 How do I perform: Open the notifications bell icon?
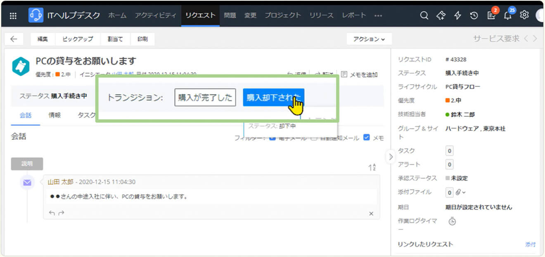coord(507,16)
